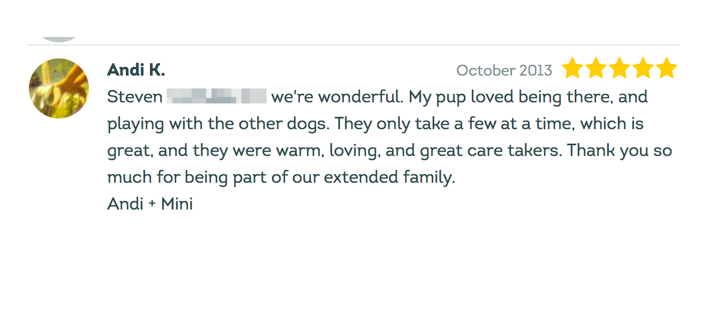Click the partially visible avatar above the divider
Image resolution: width=724 pixels, height=328 pixels.
[59, 39]
